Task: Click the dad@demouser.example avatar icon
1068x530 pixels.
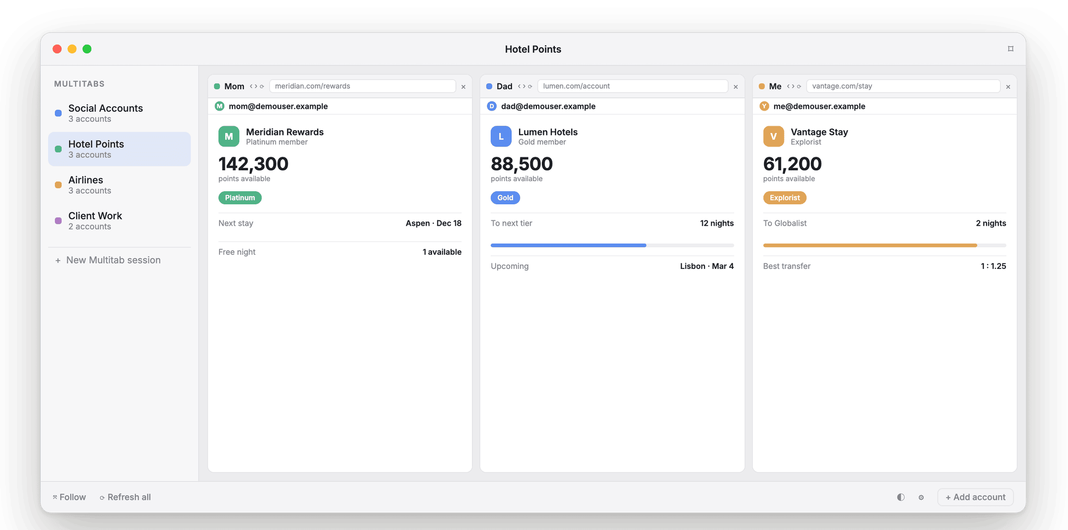Action: [492, 106]
